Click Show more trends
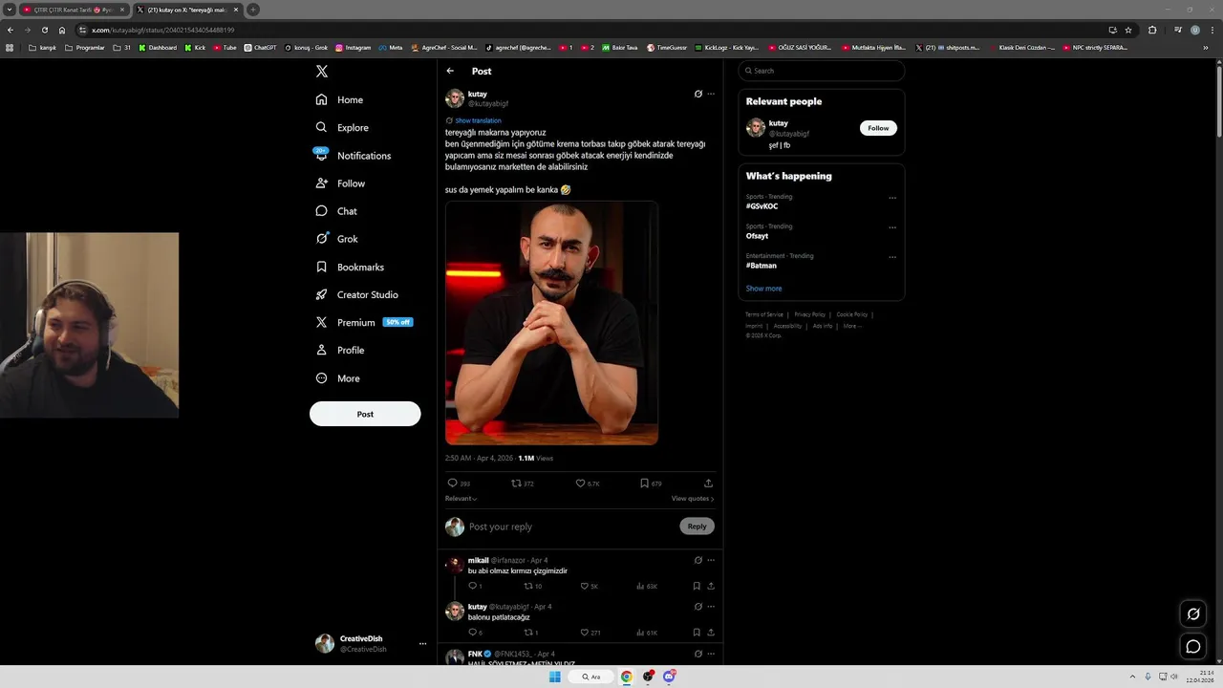This screenshot has height=688, width=1223. tap(763, 289)
